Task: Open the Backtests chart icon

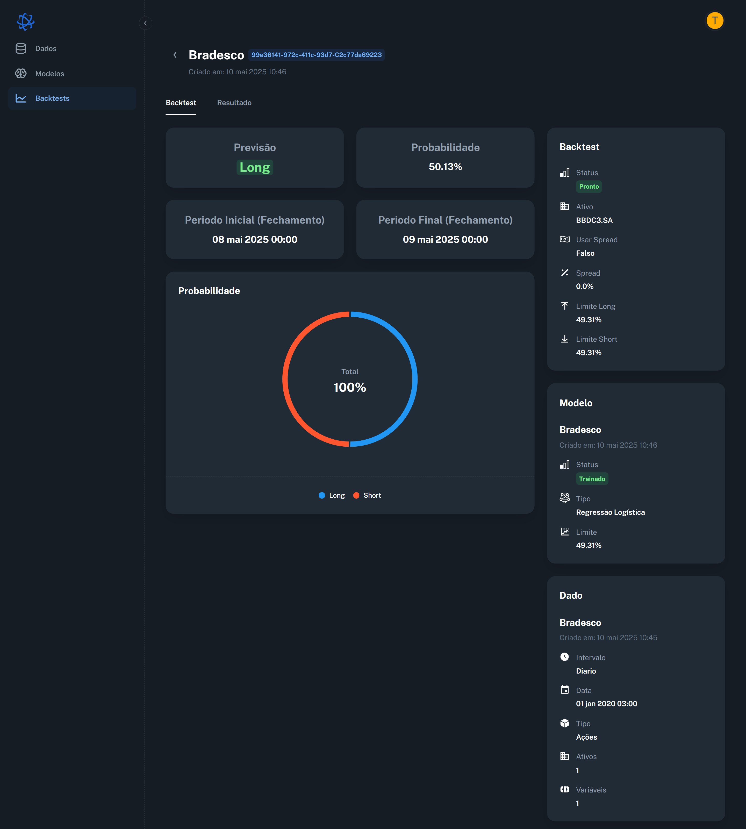Action: [x=20, y=98]
